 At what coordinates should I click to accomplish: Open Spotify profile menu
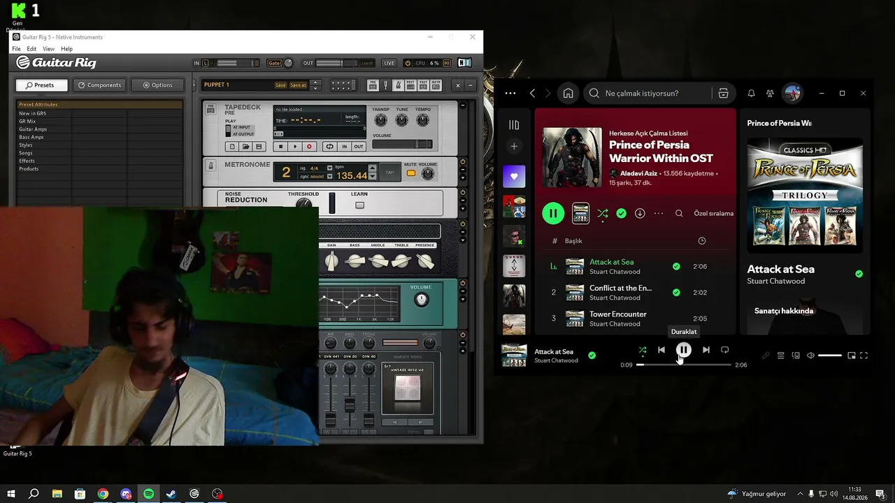click(792, 93)
